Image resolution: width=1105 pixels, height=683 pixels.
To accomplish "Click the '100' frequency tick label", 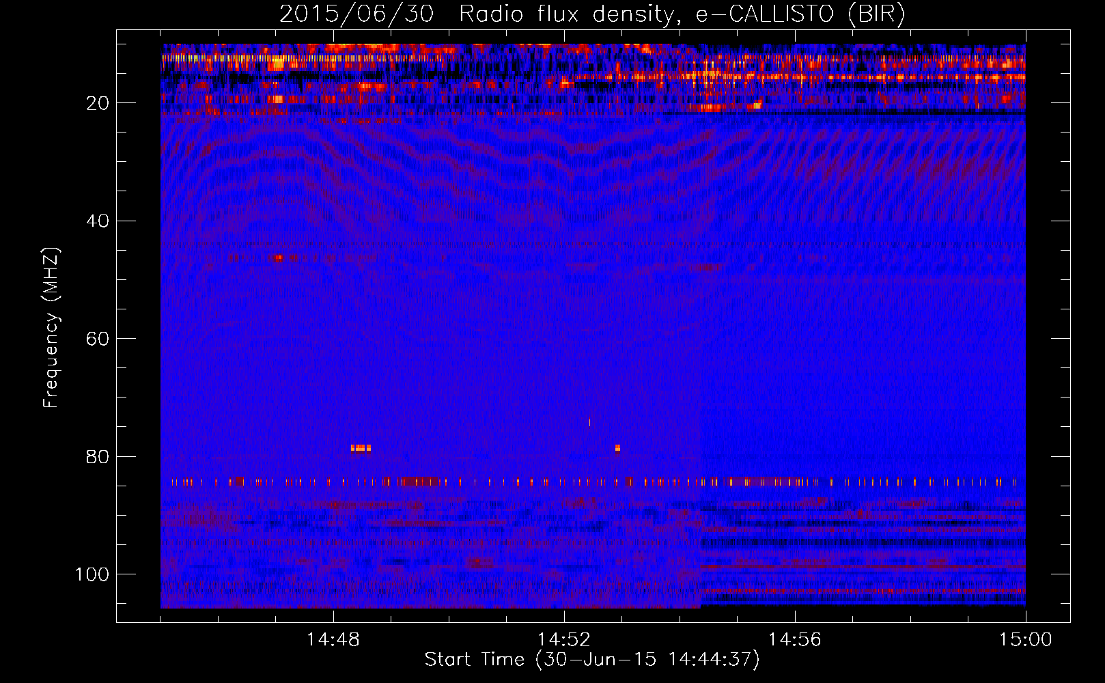I will [92, 574].
